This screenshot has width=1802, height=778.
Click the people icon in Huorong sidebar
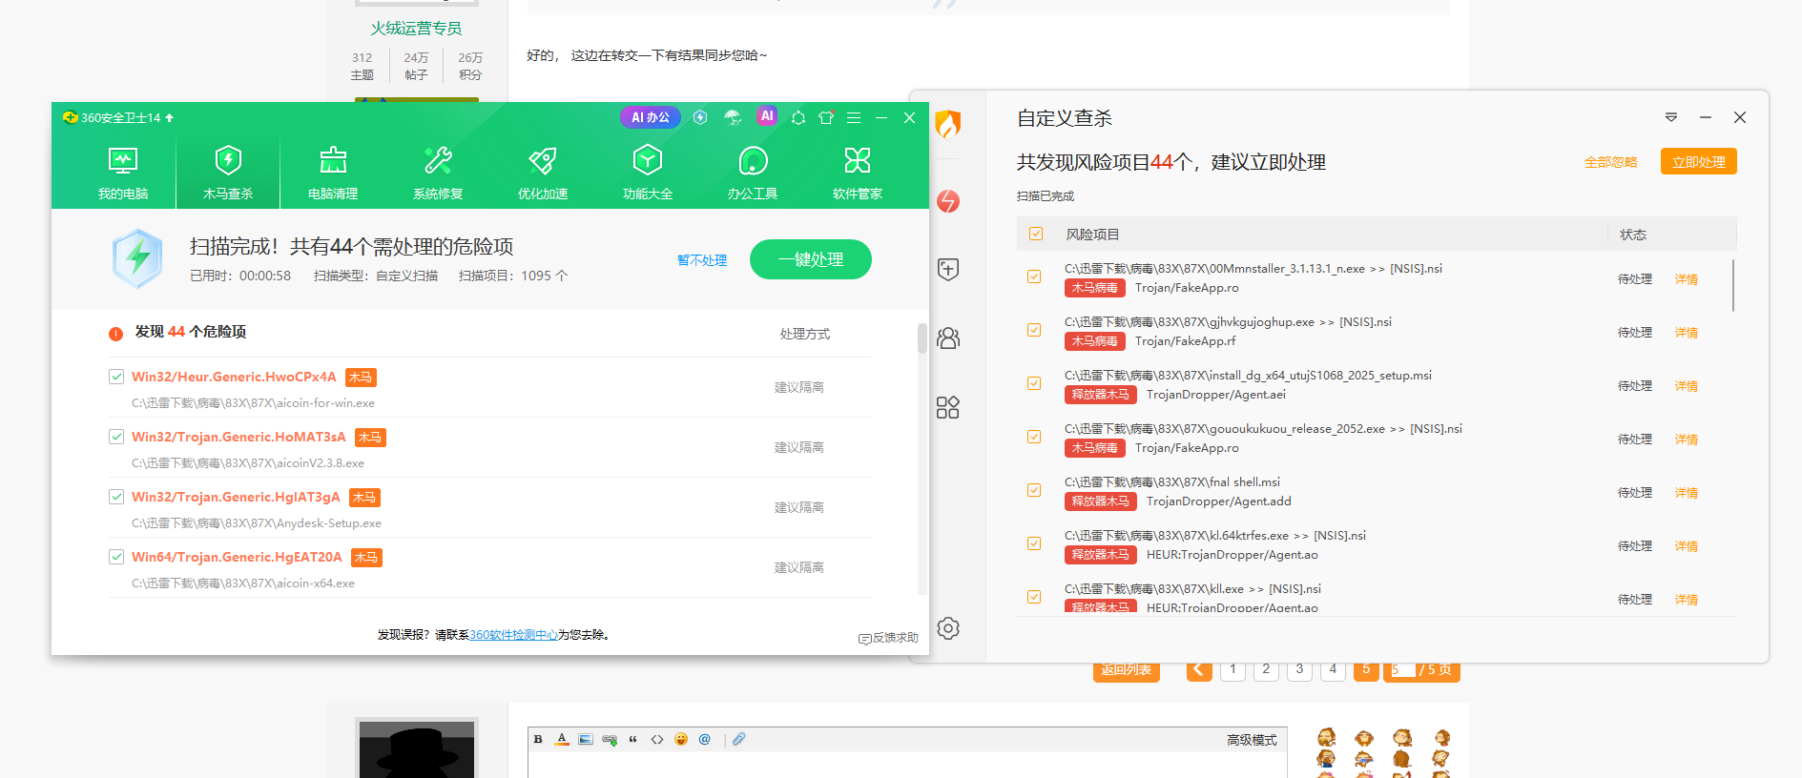pyautogui.click(x=948, y=338)
